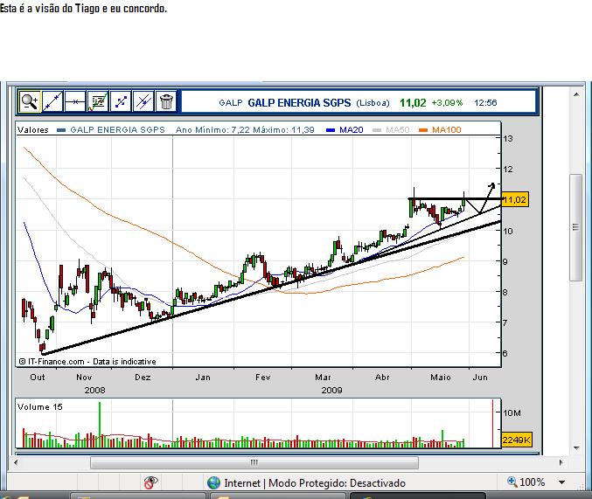Click IT-Finance.com data indicative notice
Viewport: 592px width, 499px height.
click(87, 362)
